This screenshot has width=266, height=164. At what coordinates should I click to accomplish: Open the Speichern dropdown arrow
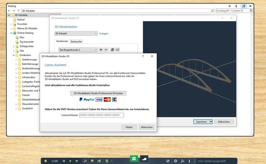click(x=211, y=122)
